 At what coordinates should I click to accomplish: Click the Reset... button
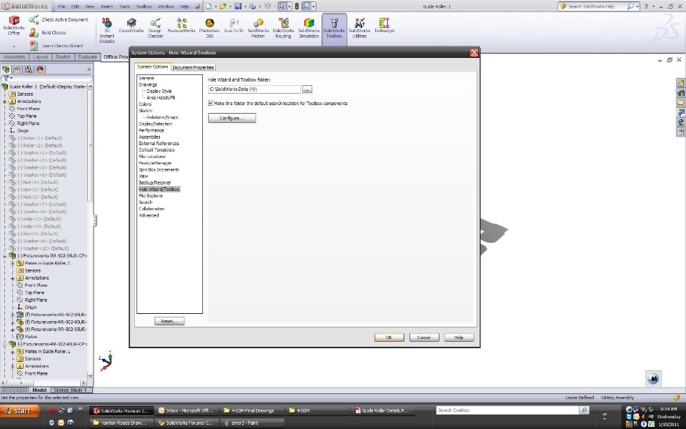tap(169, 321)
